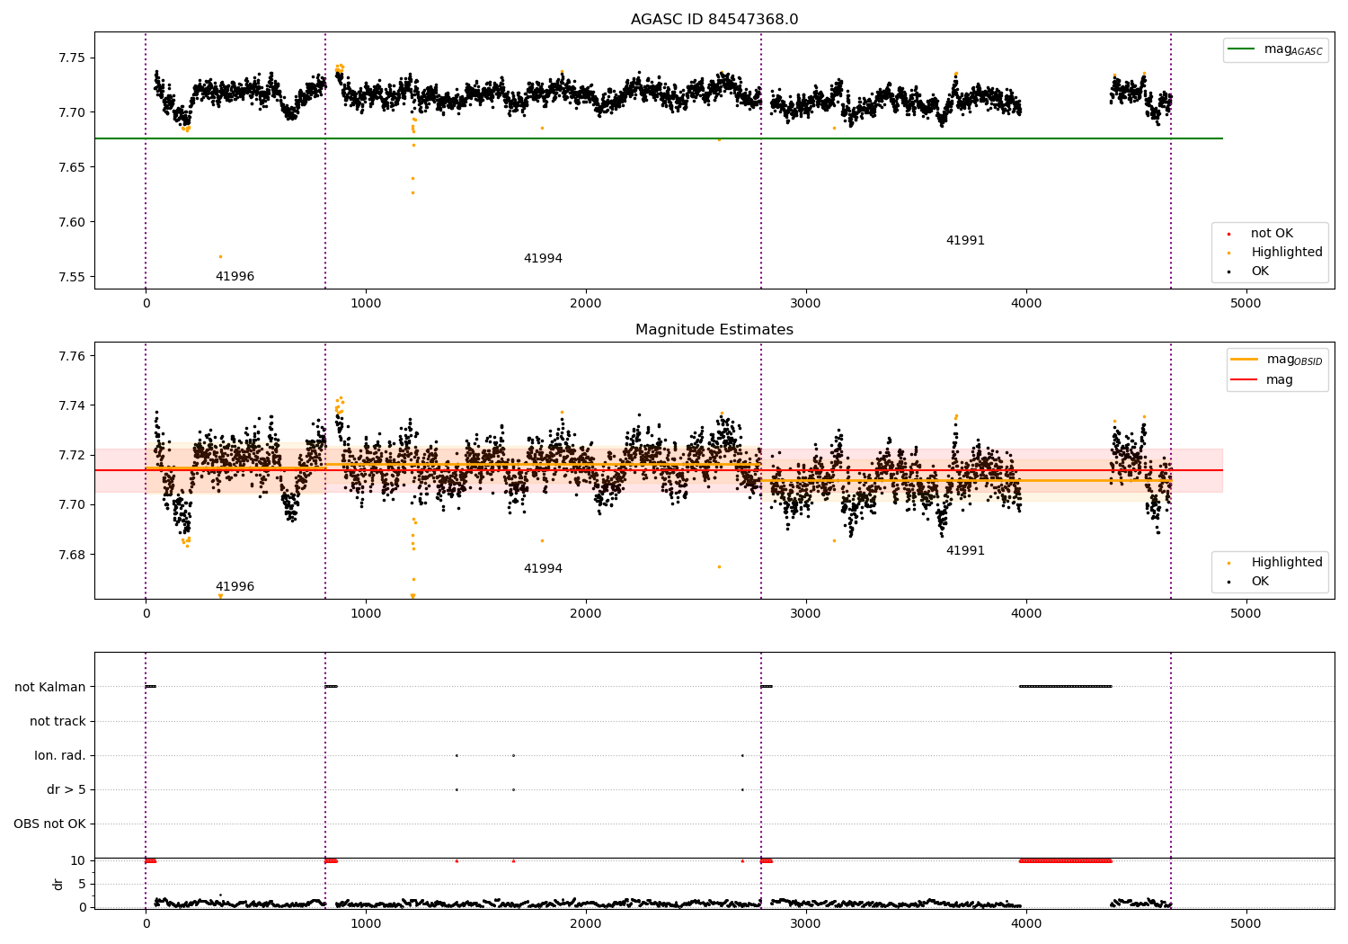The width and height of the screenshot is (1348, 944).
Task: Click the 'AGASC ID 84547368.0' title
Action: (x=714, y=20)
